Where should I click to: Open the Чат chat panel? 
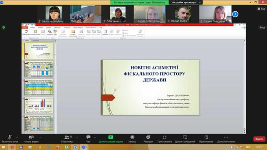(x=88, y=139)
